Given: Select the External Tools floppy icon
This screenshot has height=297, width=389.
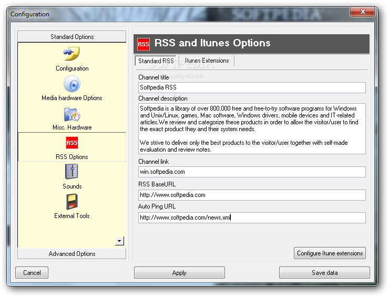Looking at the screenshot, I should [x=72, y=202].
